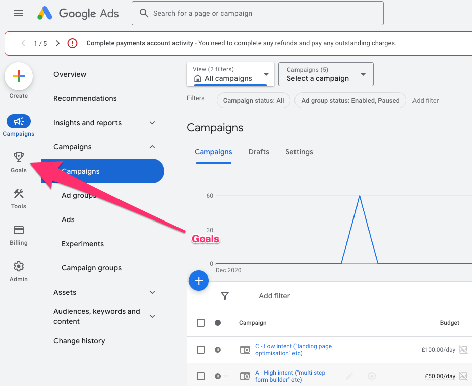Check the A - High intent campaign checkbox
The image size is (472, 386).
coord(201,376)
